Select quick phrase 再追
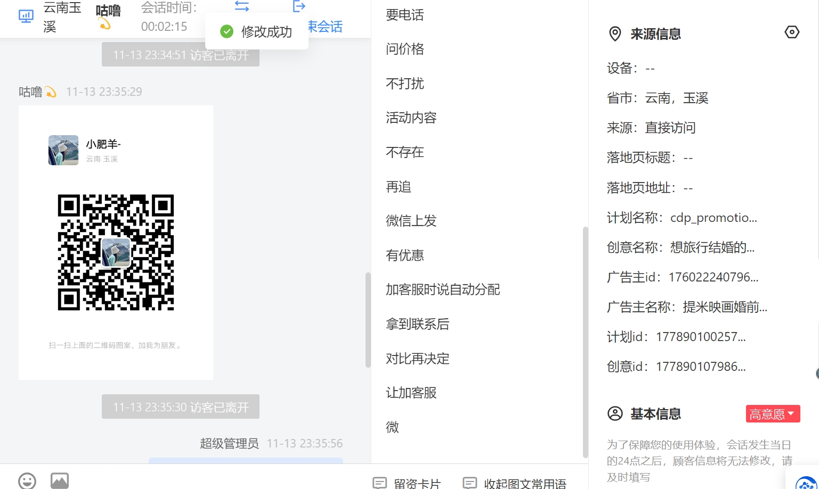The width and height of the screenshot is (819, 489). (399, 187)
